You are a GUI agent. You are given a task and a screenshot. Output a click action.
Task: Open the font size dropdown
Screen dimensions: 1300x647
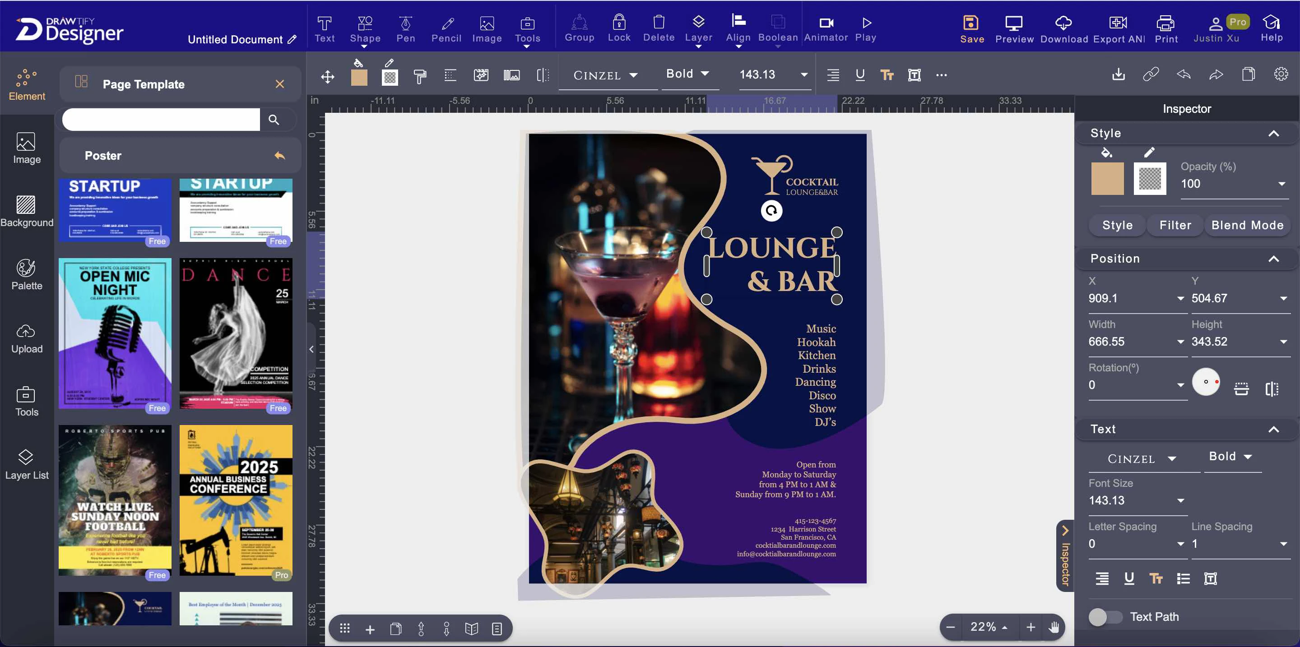point(1180,500)
